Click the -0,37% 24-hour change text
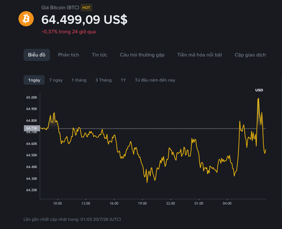The height and width of the screenshot is (229, 282). coord(68,32)
